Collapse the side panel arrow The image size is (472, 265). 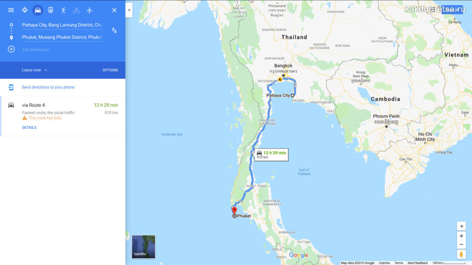[x=129, y=10]
